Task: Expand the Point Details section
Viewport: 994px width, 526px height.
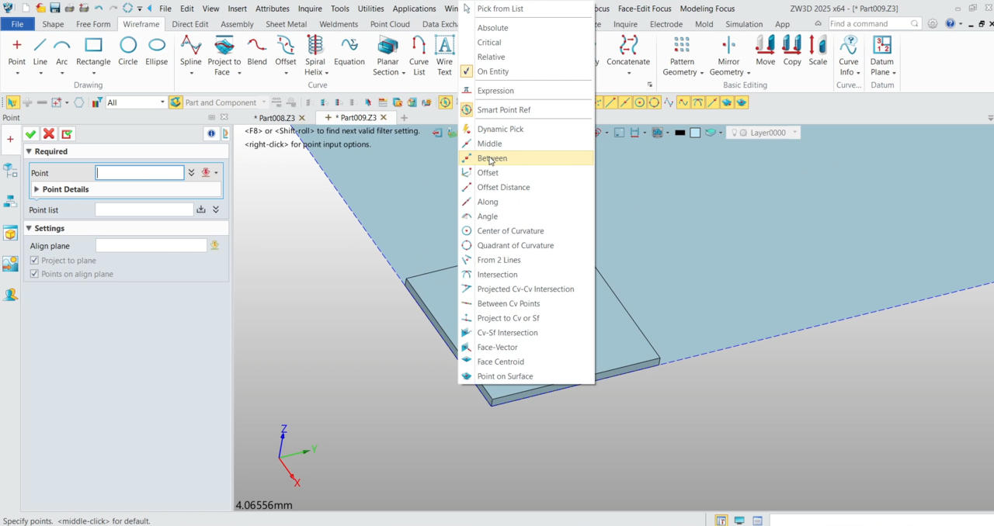Action: tap(36, 189)
